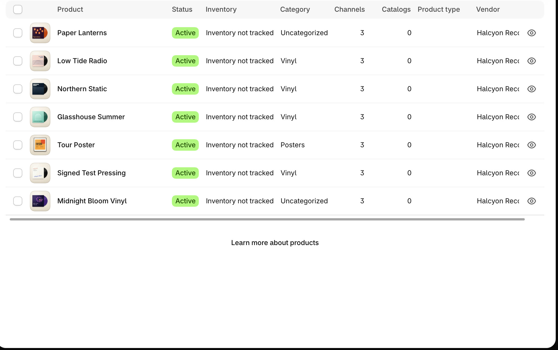Click the Active badge on Northern Static row

pos(185,89)
